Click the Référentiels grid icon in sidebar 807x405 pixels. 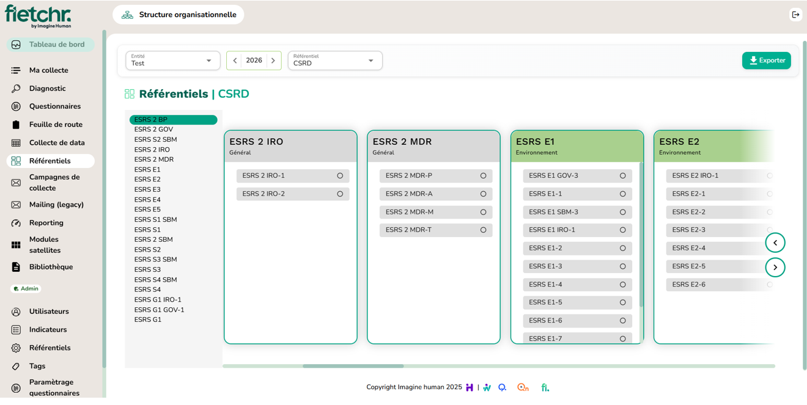point(16,161)
